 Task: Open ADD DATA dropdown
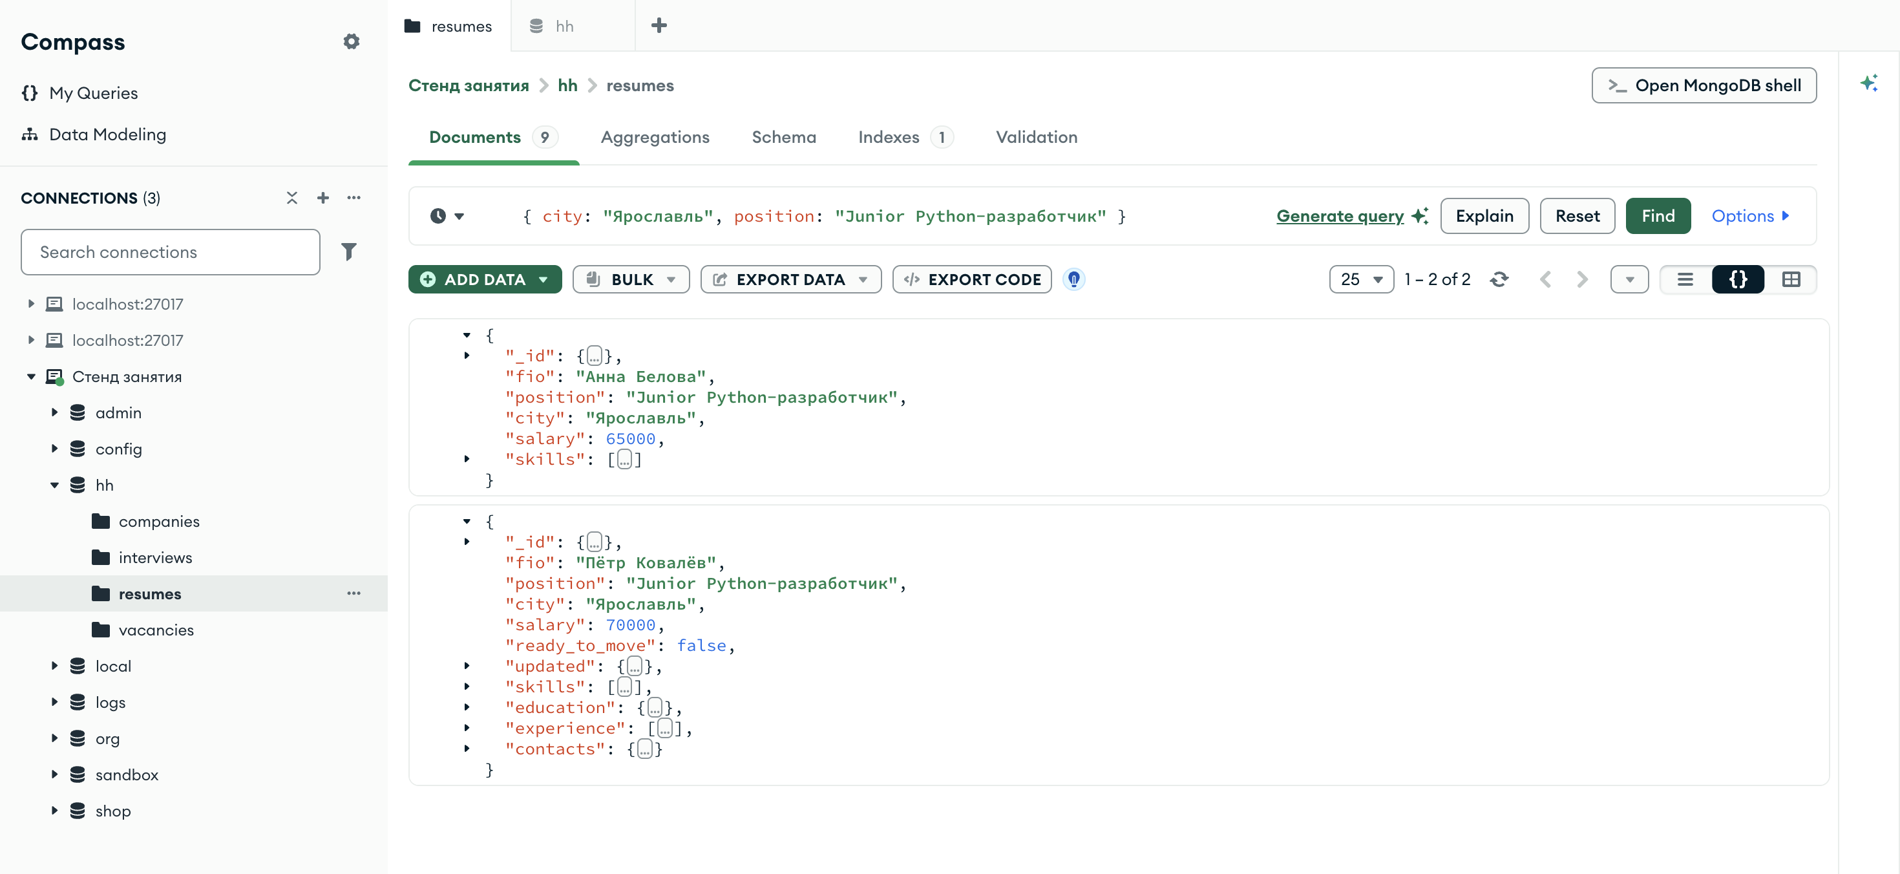click(x=485, y=279)
